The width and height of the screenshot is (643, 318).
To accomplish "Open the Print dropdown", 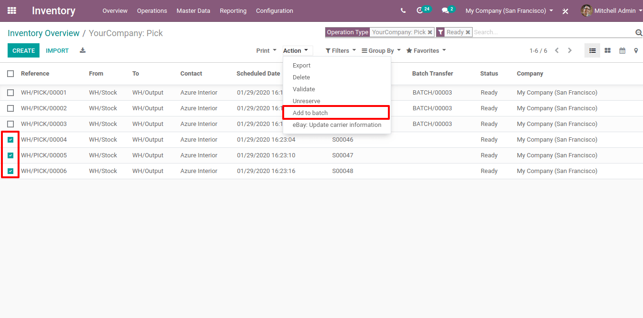I will (266, 50).
